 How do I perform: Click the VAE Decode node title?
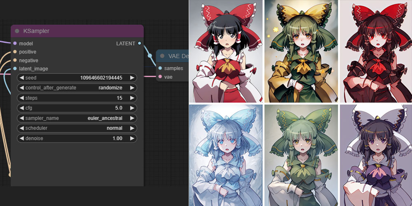178,56
